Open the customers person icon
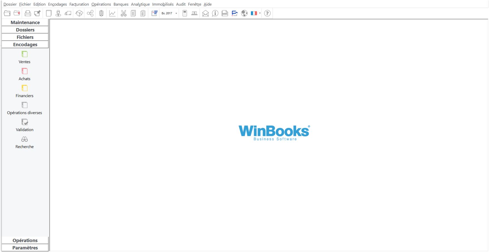Viewport: 489px width, 252px height. pos(58,13)
